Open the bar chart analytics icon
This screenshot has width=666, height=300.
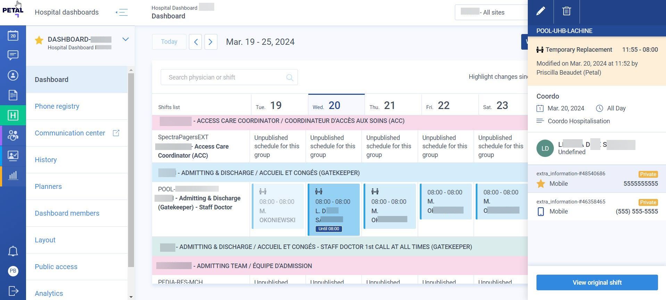pos(13,175)
